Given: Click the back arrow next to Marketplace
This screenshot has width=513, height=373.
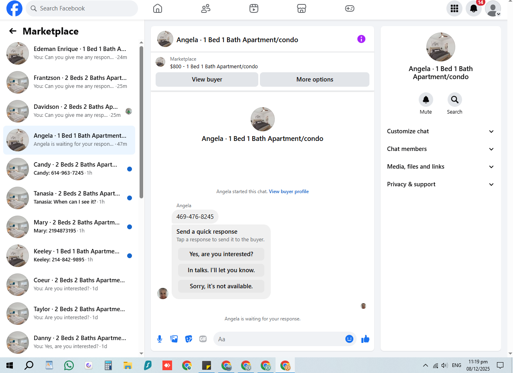Looking at the screenshot, I should click(x=13, y=31).
